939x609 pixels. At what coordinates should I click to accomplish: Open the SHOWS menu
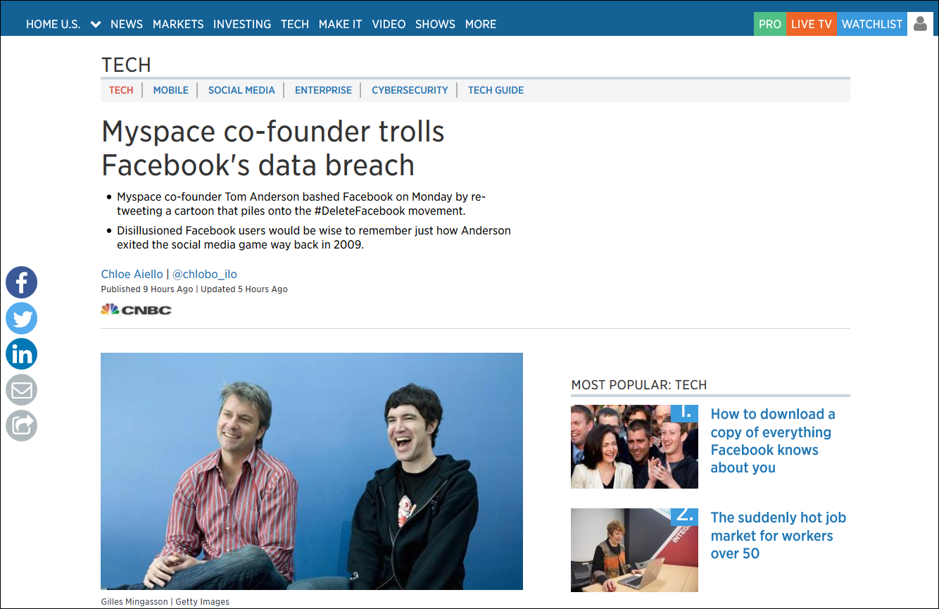435,24
